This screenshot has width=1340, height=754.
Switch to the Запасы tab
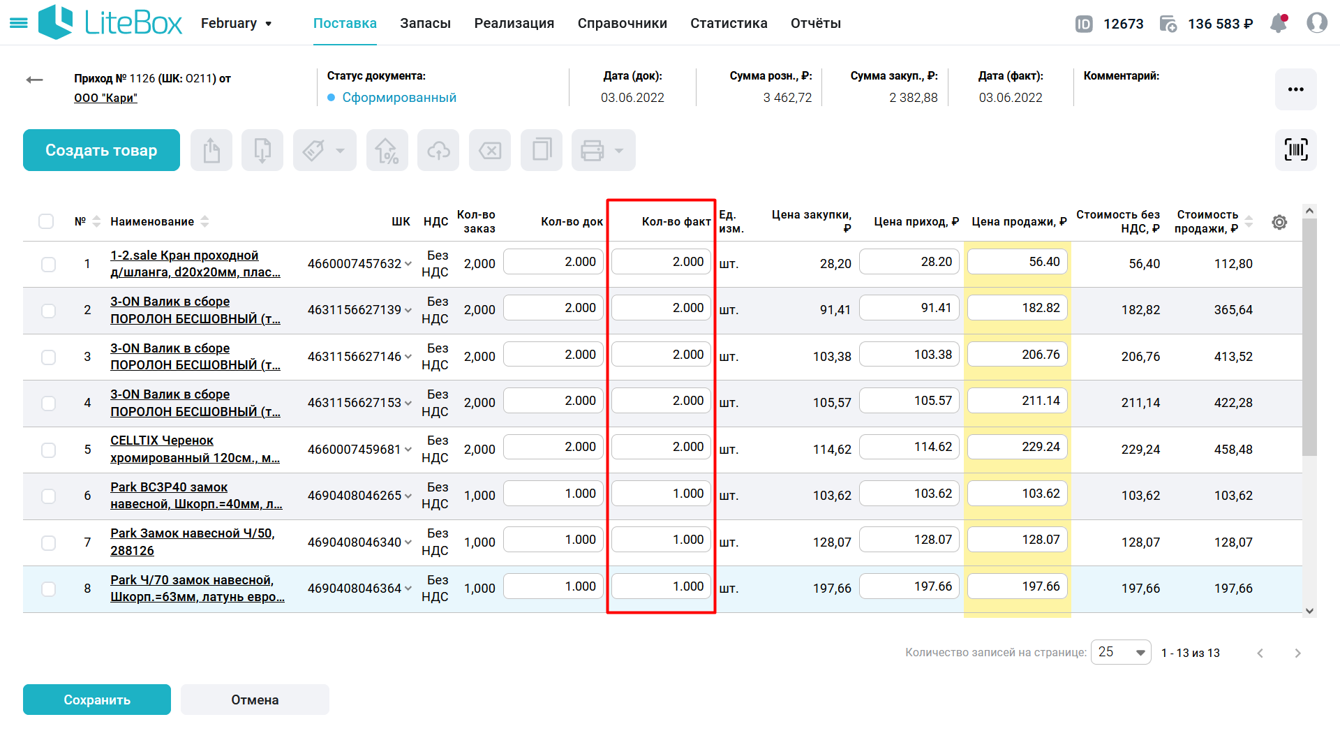[x=425, y=24]
